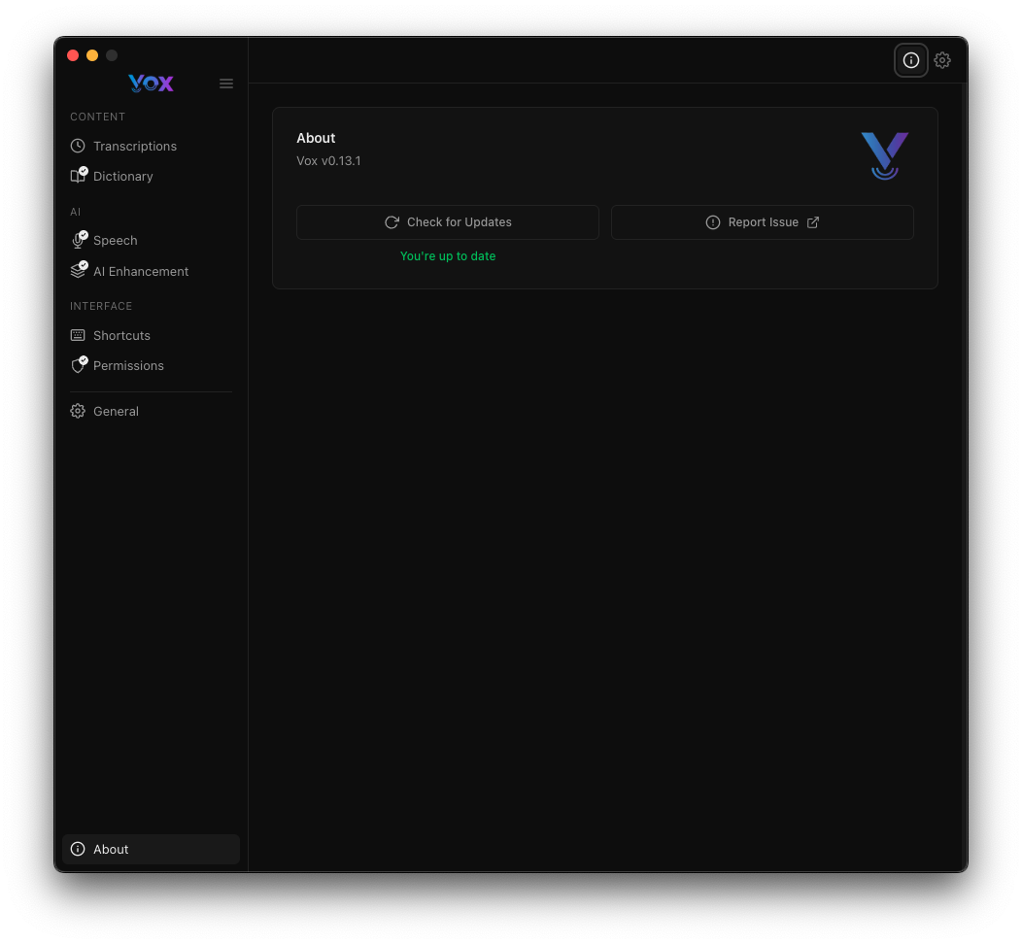Collapse the sidebar with the hamburger icon

tap(226, 84)
